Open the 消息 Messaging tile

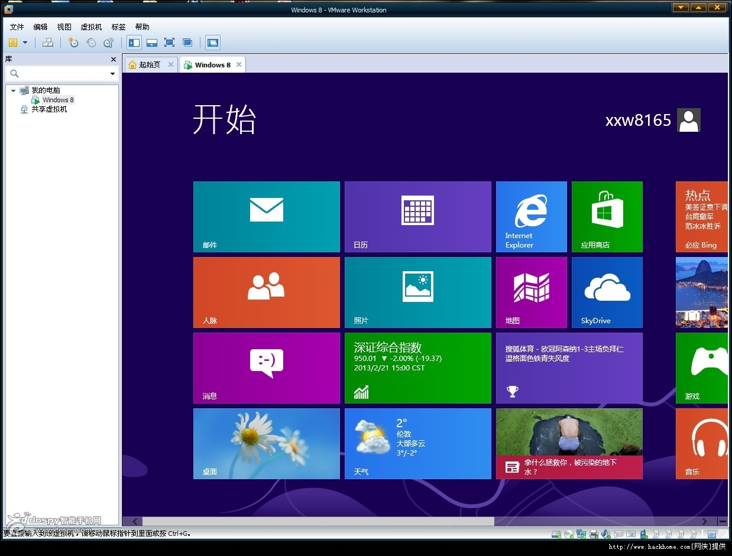tap(267, 368)
